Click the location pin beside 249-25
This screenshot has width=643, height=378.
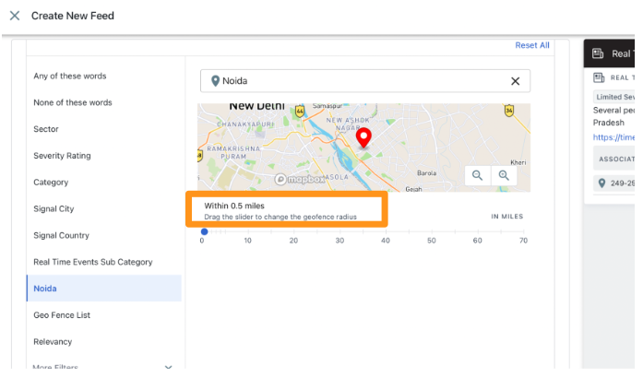601,183
